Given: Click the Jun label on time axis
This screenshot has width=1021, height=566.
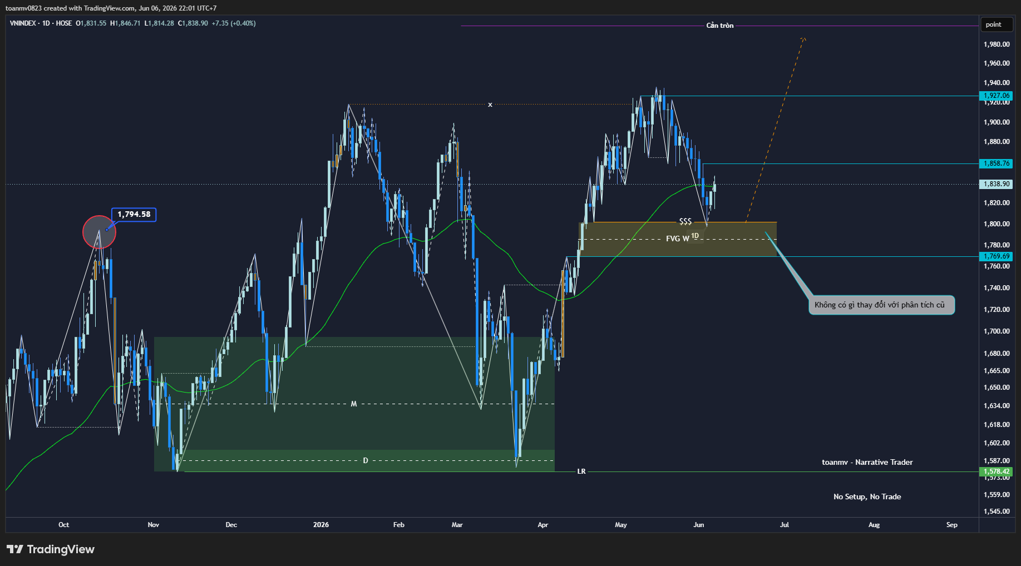Looking at the screenshot, I should tap(699, 525).
